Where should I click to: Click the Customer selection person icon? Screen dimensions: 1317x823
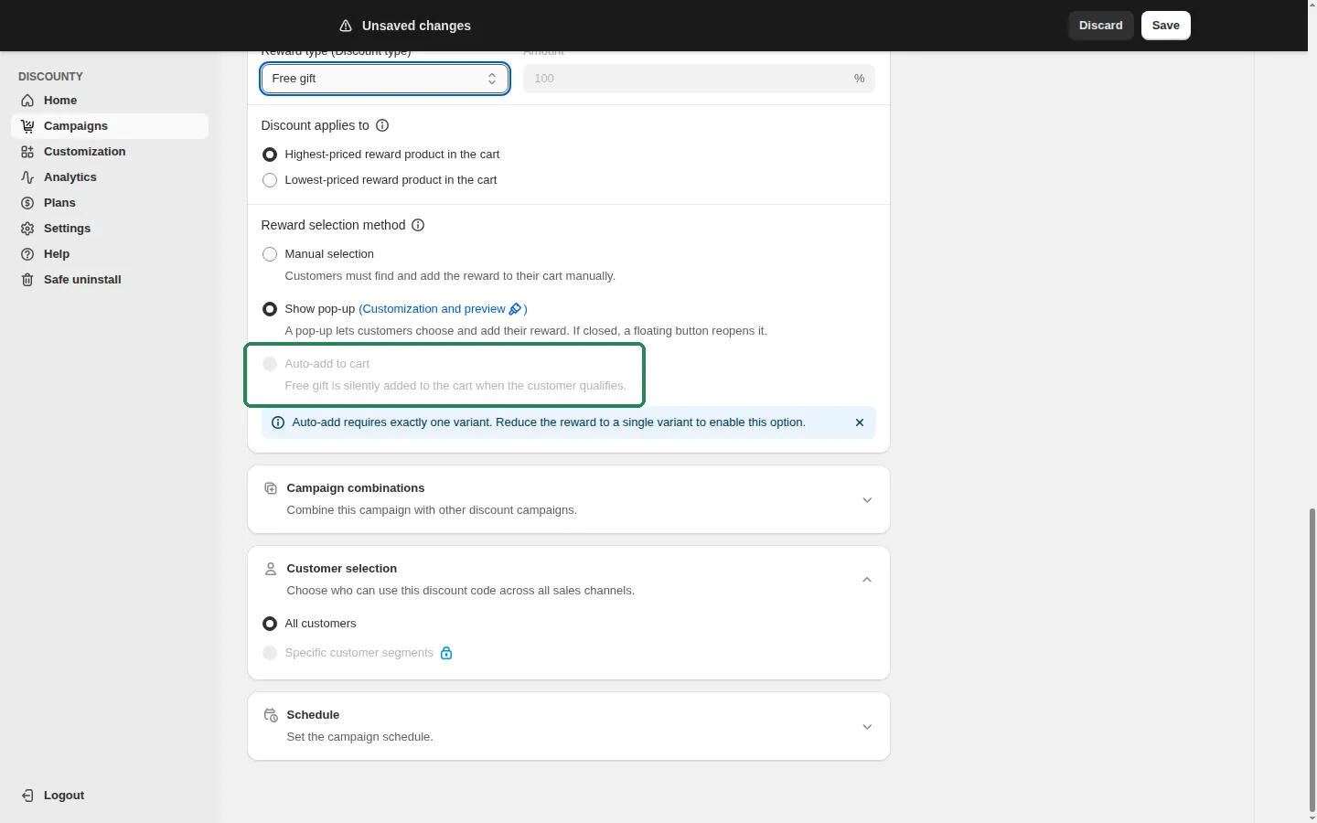pos(271,569)
